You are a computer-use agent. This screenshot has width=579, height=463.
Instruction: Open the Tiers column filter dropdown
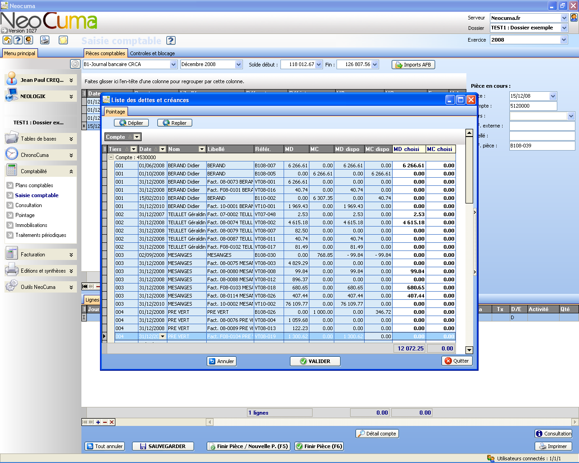point(133,149)
